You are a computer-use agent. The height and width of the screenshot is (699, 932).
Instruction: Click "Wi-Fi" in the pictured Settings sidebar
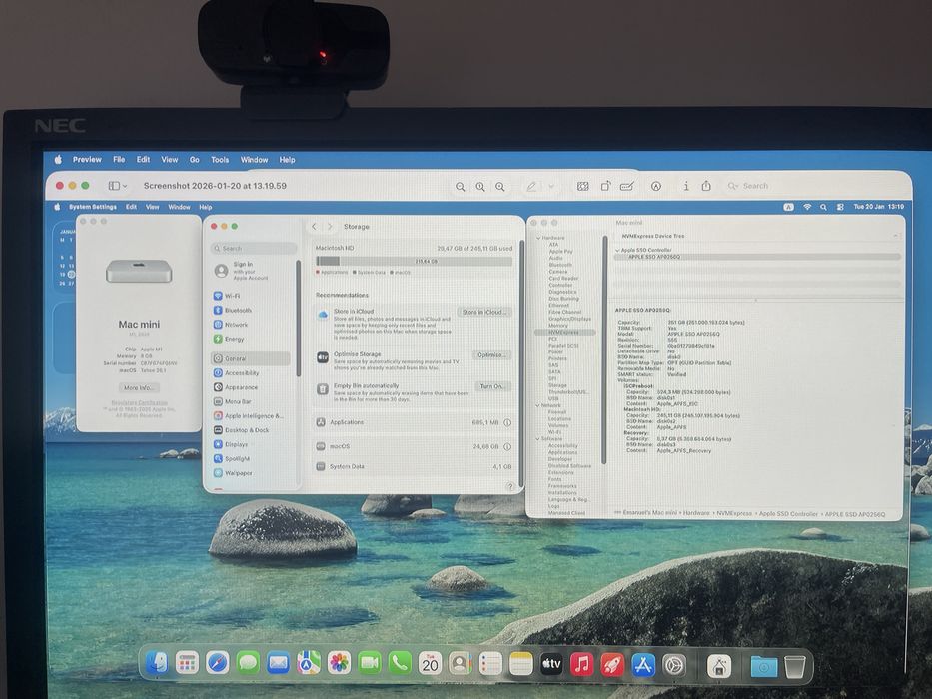pos(232,296)
